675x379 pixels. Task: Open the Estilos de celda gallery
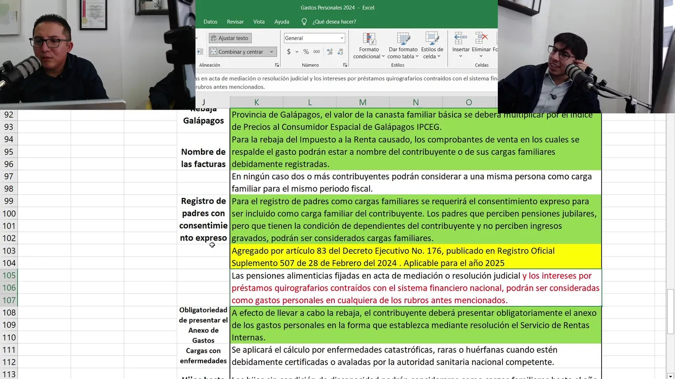tap(432, 46)
